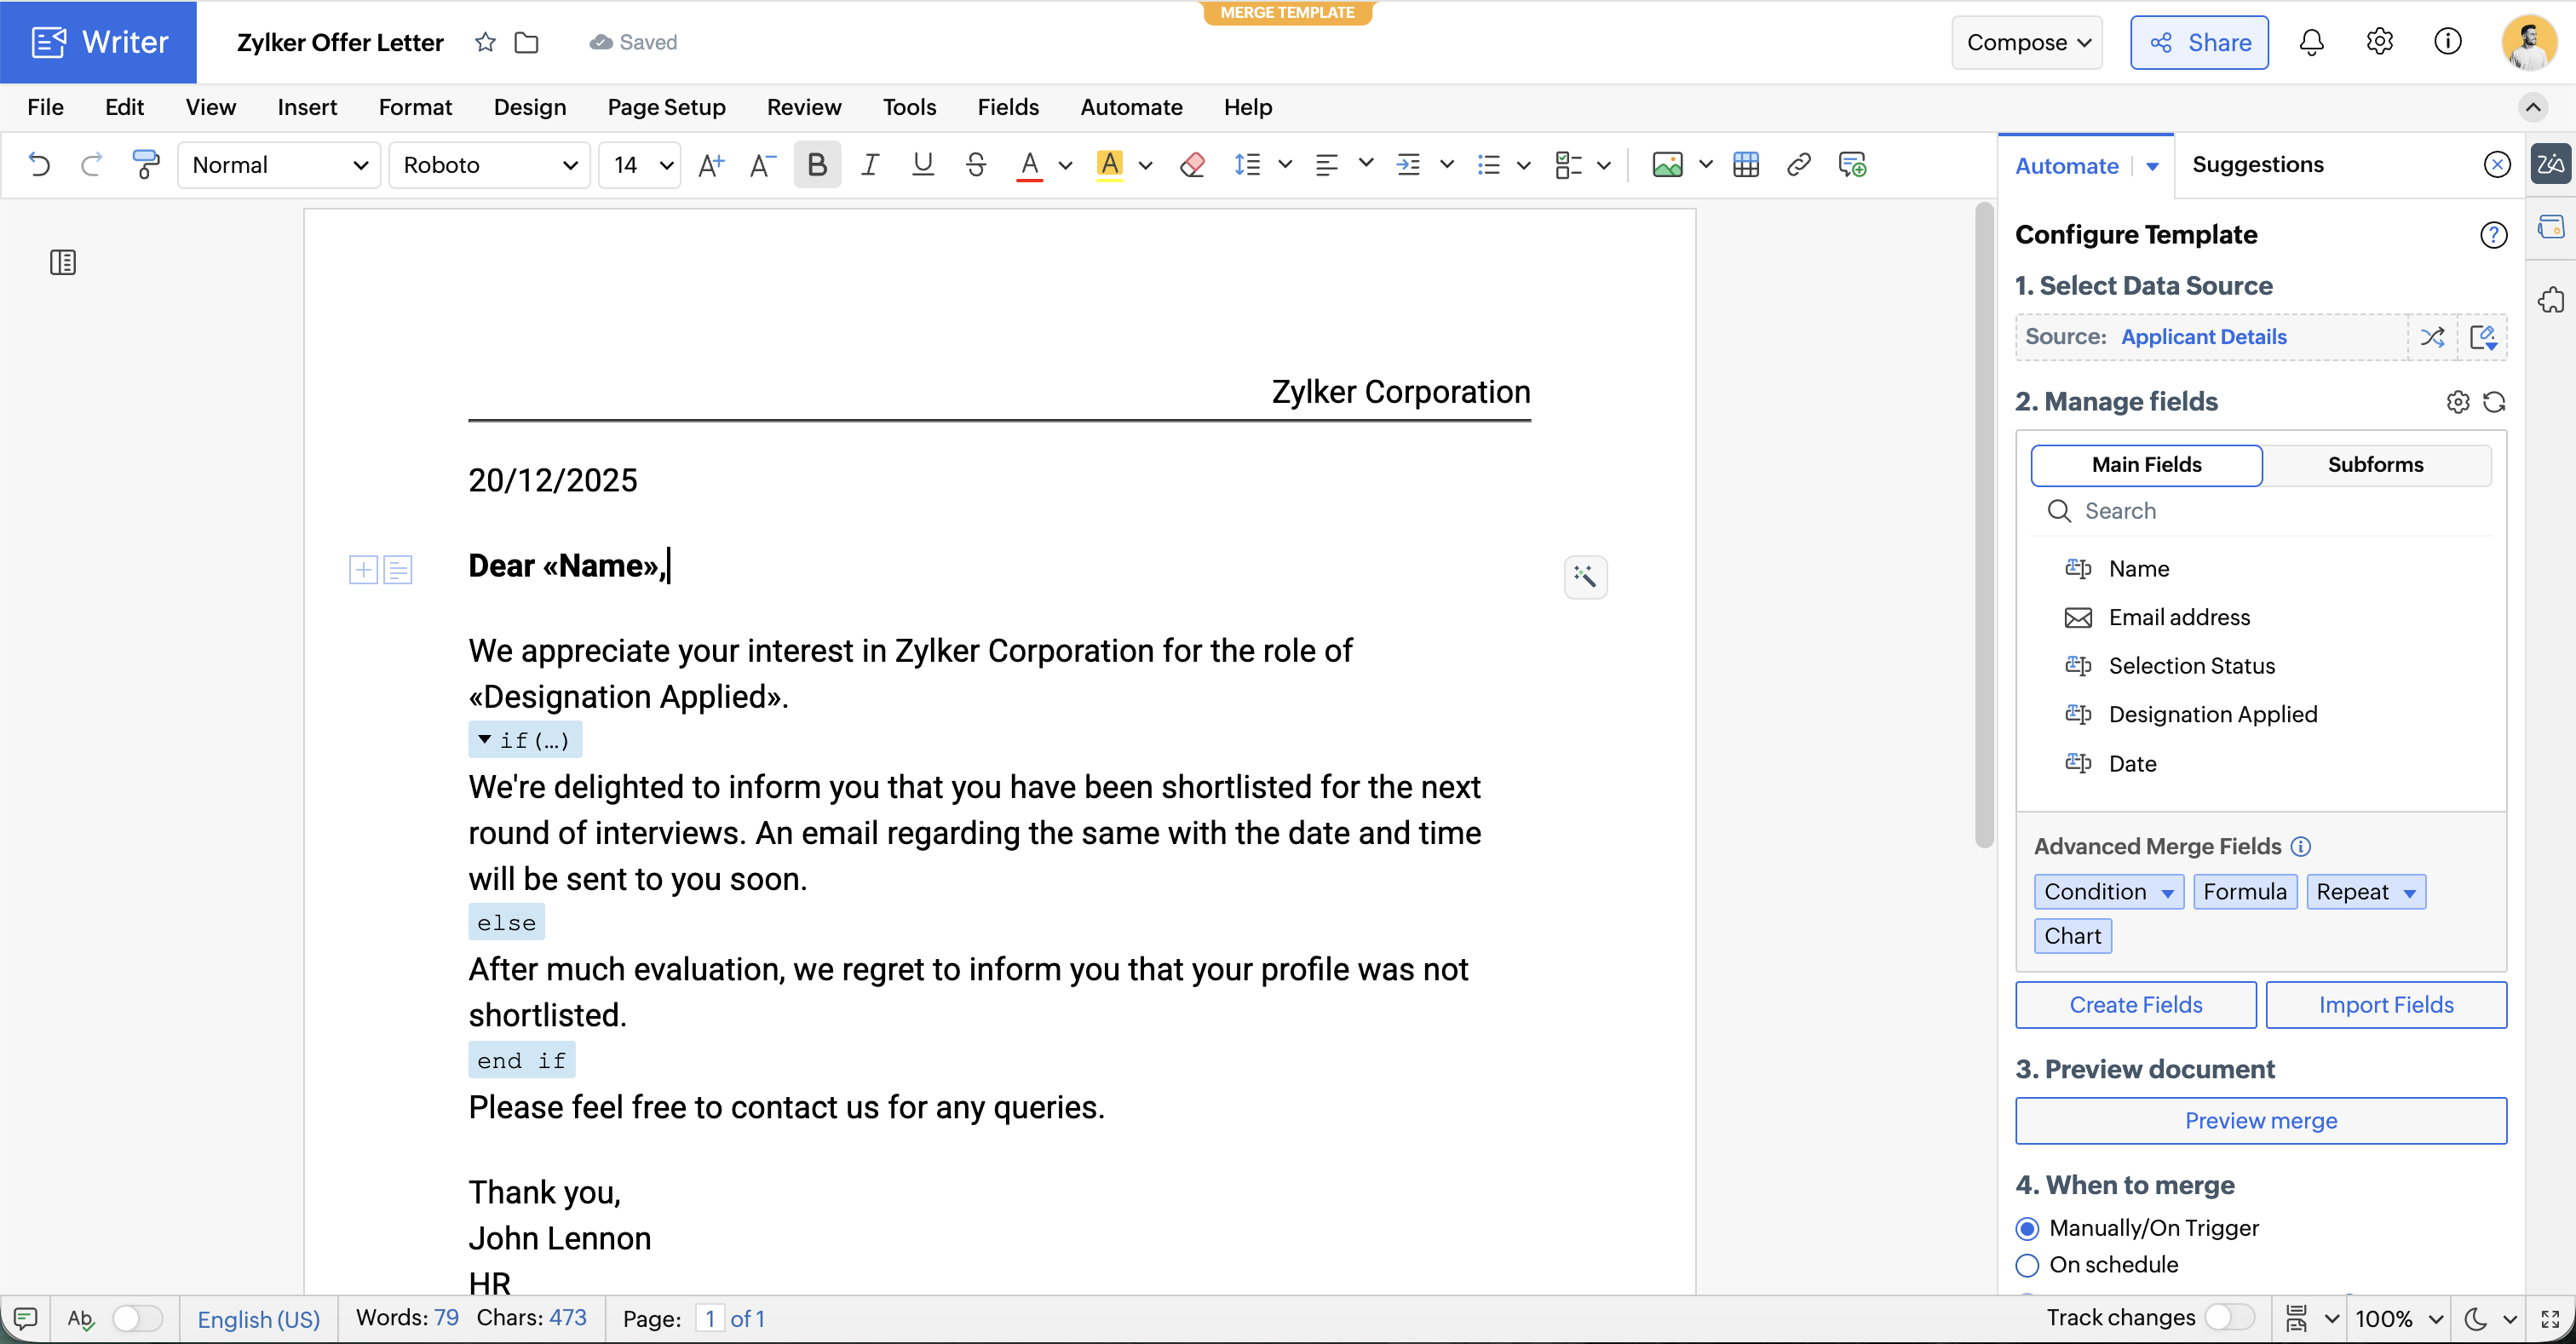Screen dimensions: 2576x1344
Task: Insert a table from toolbar
Action: [1746, 165]
